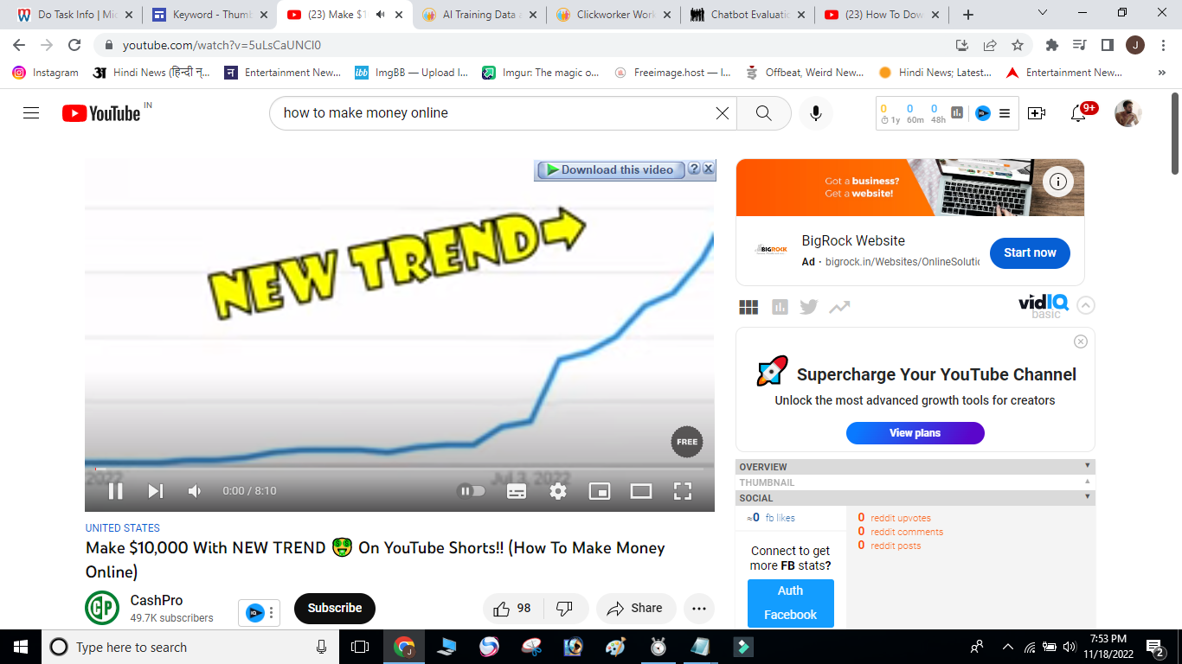Open the CashPro channel name link

coord(157,601)
